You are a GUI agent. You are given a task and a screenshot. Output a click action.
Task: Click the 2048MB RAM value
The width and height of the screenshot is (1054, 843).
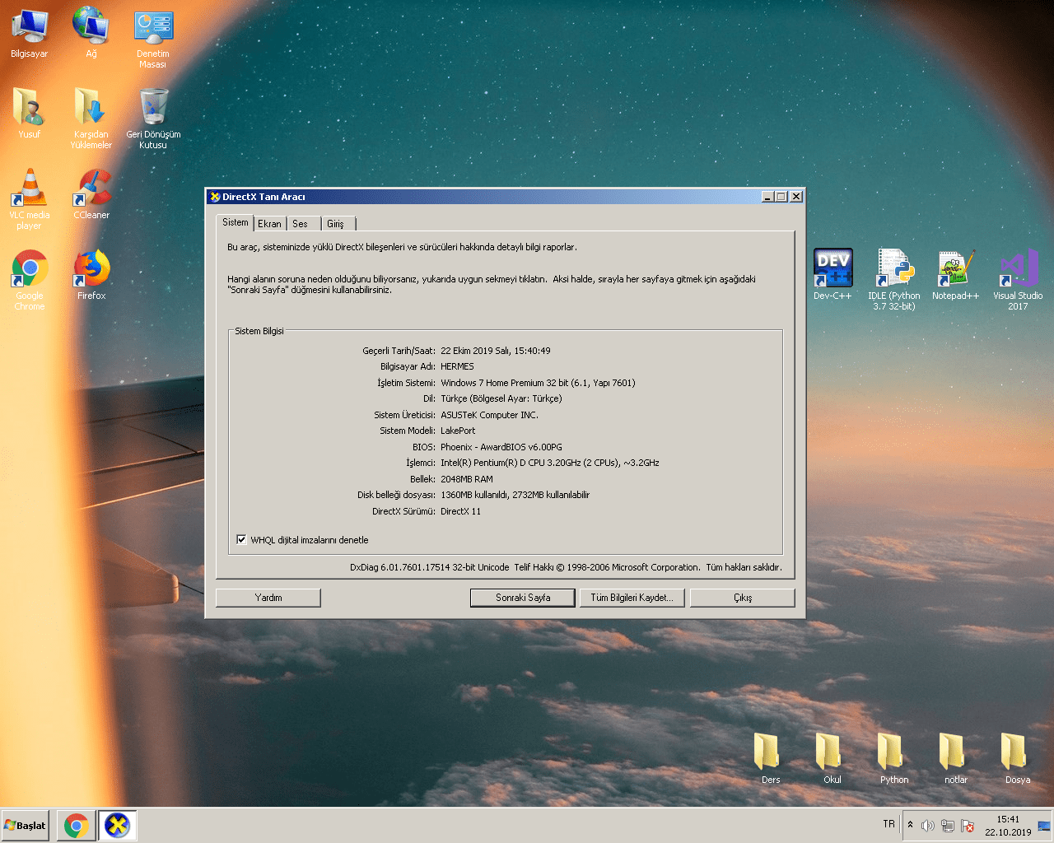[467, 479]
